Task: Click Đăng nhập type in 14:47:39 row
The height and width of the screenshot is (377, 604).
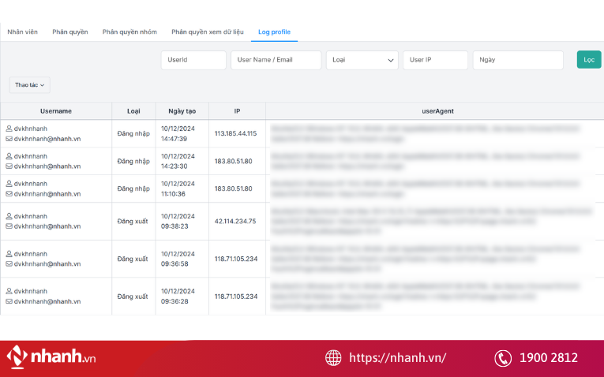Action: pos(133,134)
